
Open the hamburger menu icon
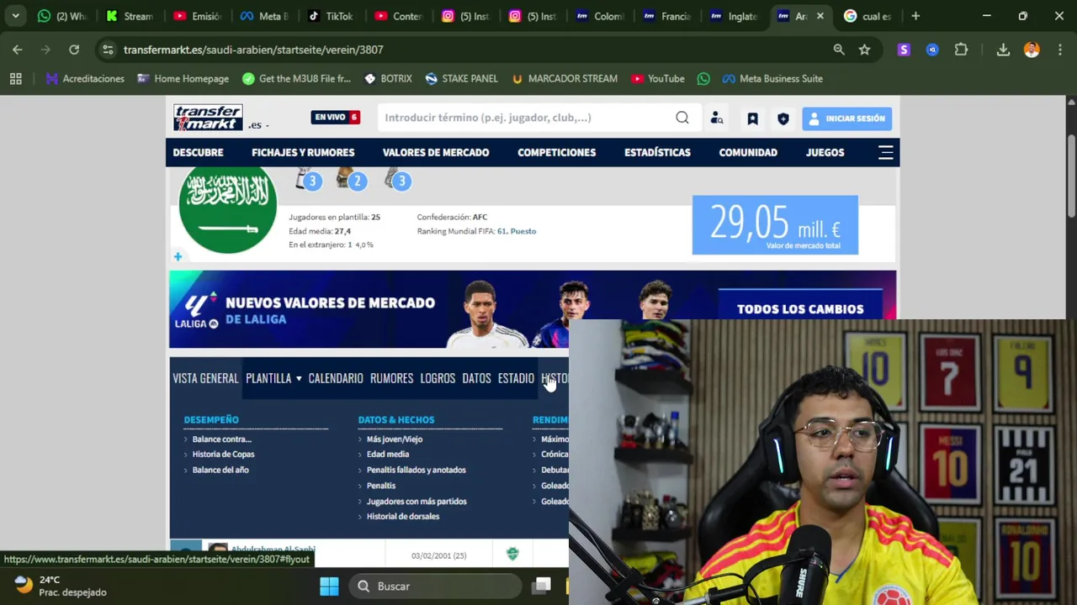point(886,152)
